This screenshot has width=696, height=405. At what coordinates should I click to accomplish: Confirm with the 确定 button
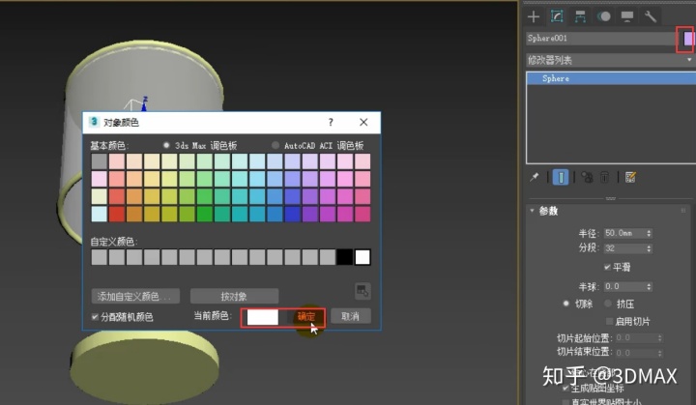tap(305, 317)
